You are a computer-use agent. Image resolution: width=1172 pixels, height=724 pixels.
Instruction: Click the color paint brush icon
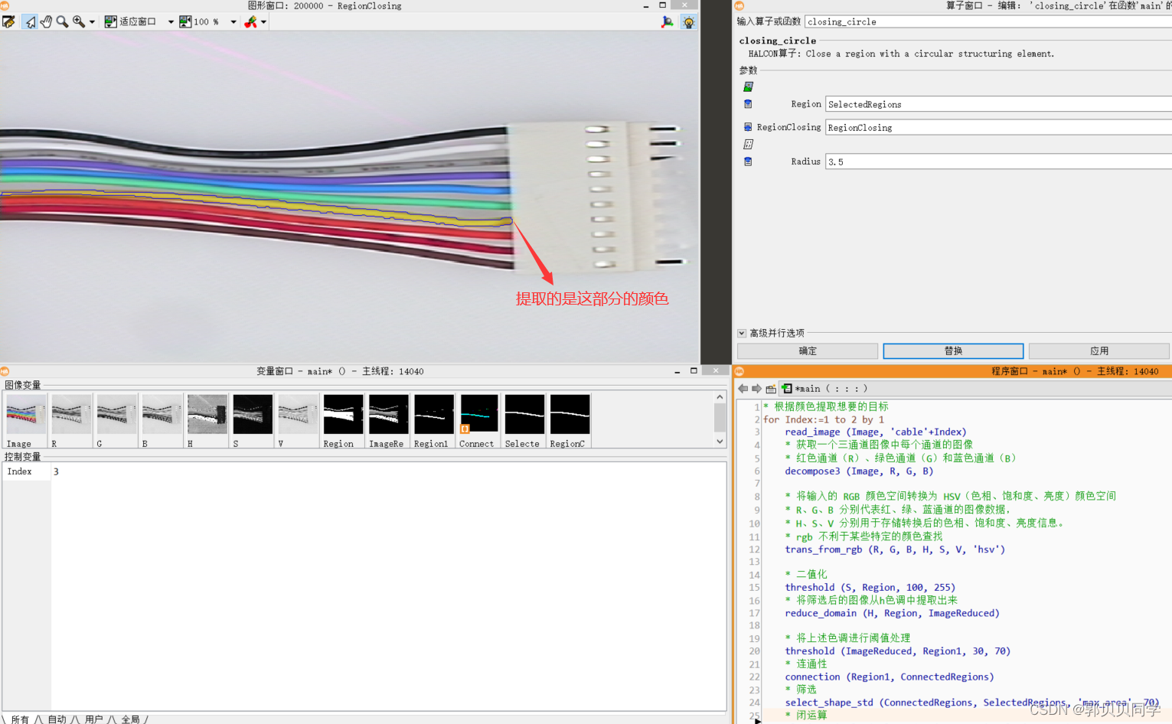point(250,21)
